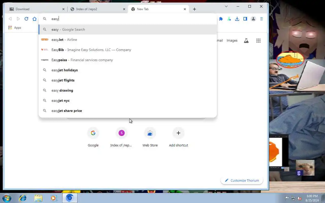Select the New Tab tab
The height and width of the screenshot is (203, 325).
[159, 9]
